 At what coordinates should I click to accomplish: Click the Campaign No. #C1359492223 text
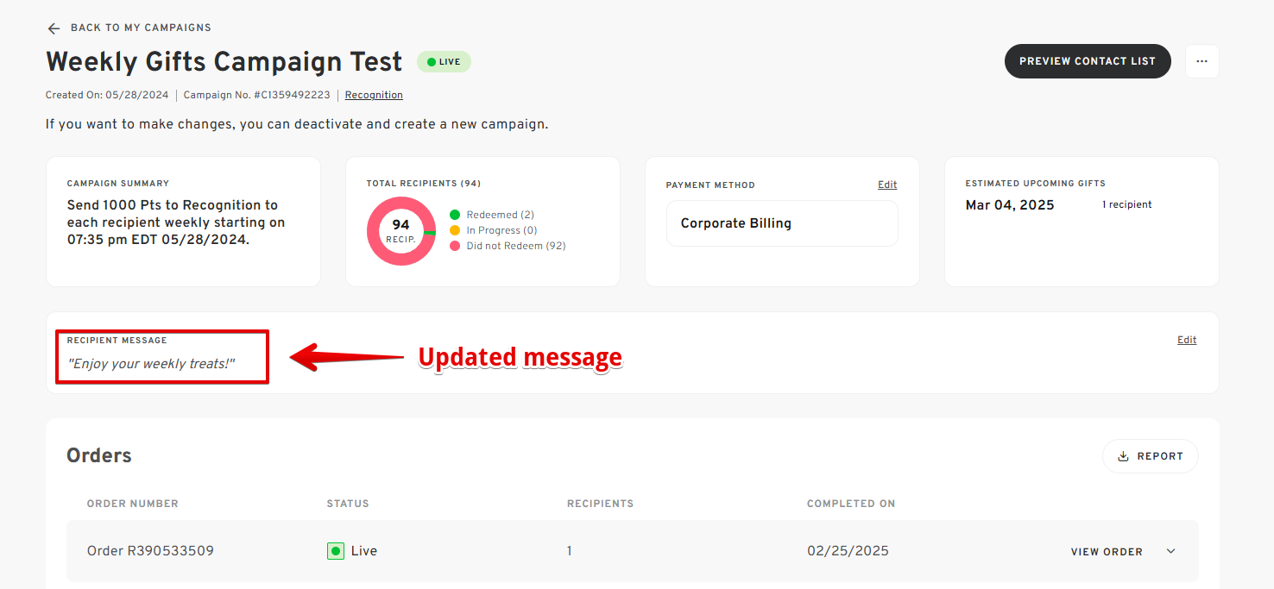tap(257, 95)
